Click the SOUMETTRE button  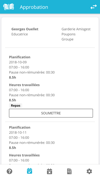(51, 113)
